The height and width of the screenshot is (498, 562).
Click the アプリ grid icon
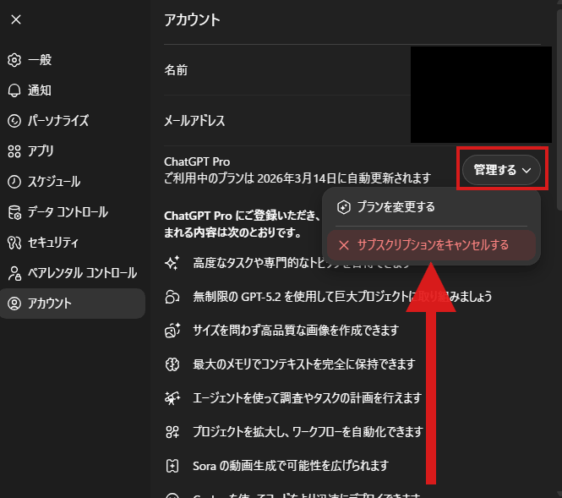click(x=14, y=151)
